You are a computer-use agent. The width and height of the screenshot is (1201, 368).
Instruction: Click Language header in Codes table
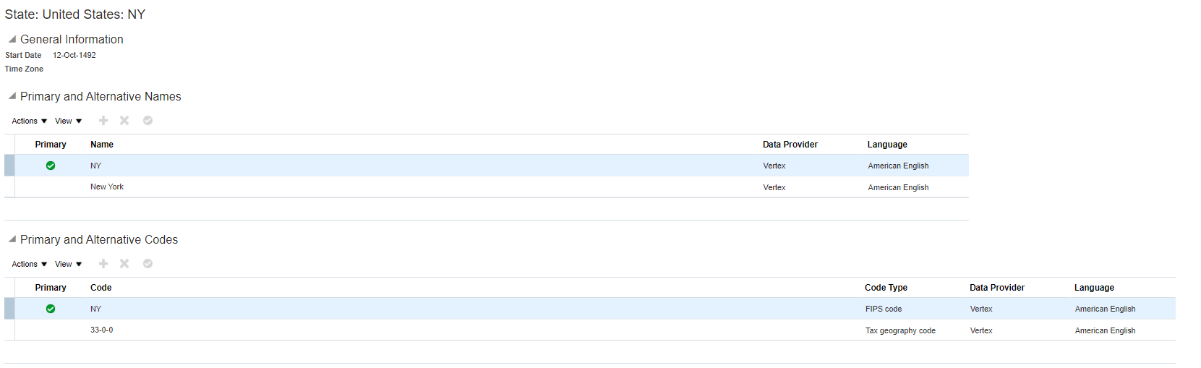1094,288
